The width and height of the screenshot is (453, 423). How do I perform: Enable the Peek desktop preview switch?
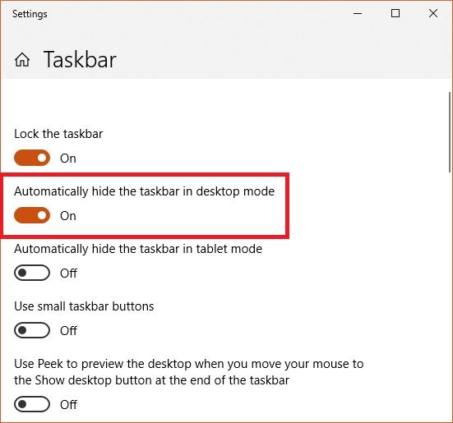pos(32,404)
